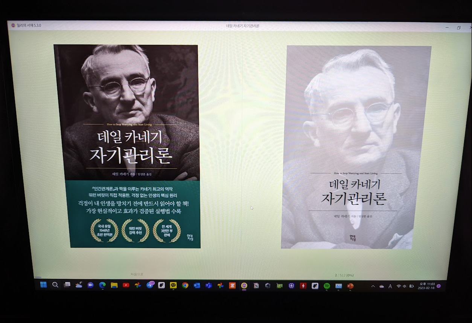Screen dimensions: 472x323
Task: Open the clock showing 오후 11:03
Action: (426, 286)
